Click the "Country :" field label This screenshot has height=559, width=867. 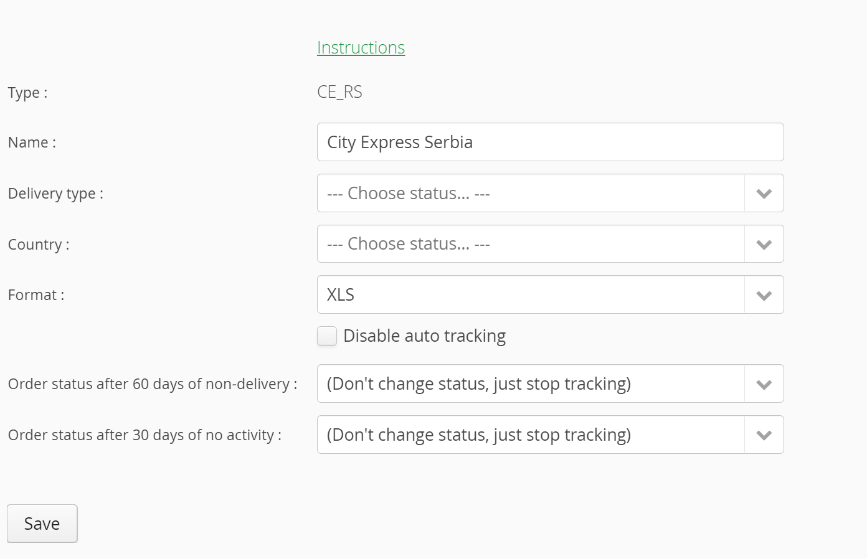[x=39, y=245]
